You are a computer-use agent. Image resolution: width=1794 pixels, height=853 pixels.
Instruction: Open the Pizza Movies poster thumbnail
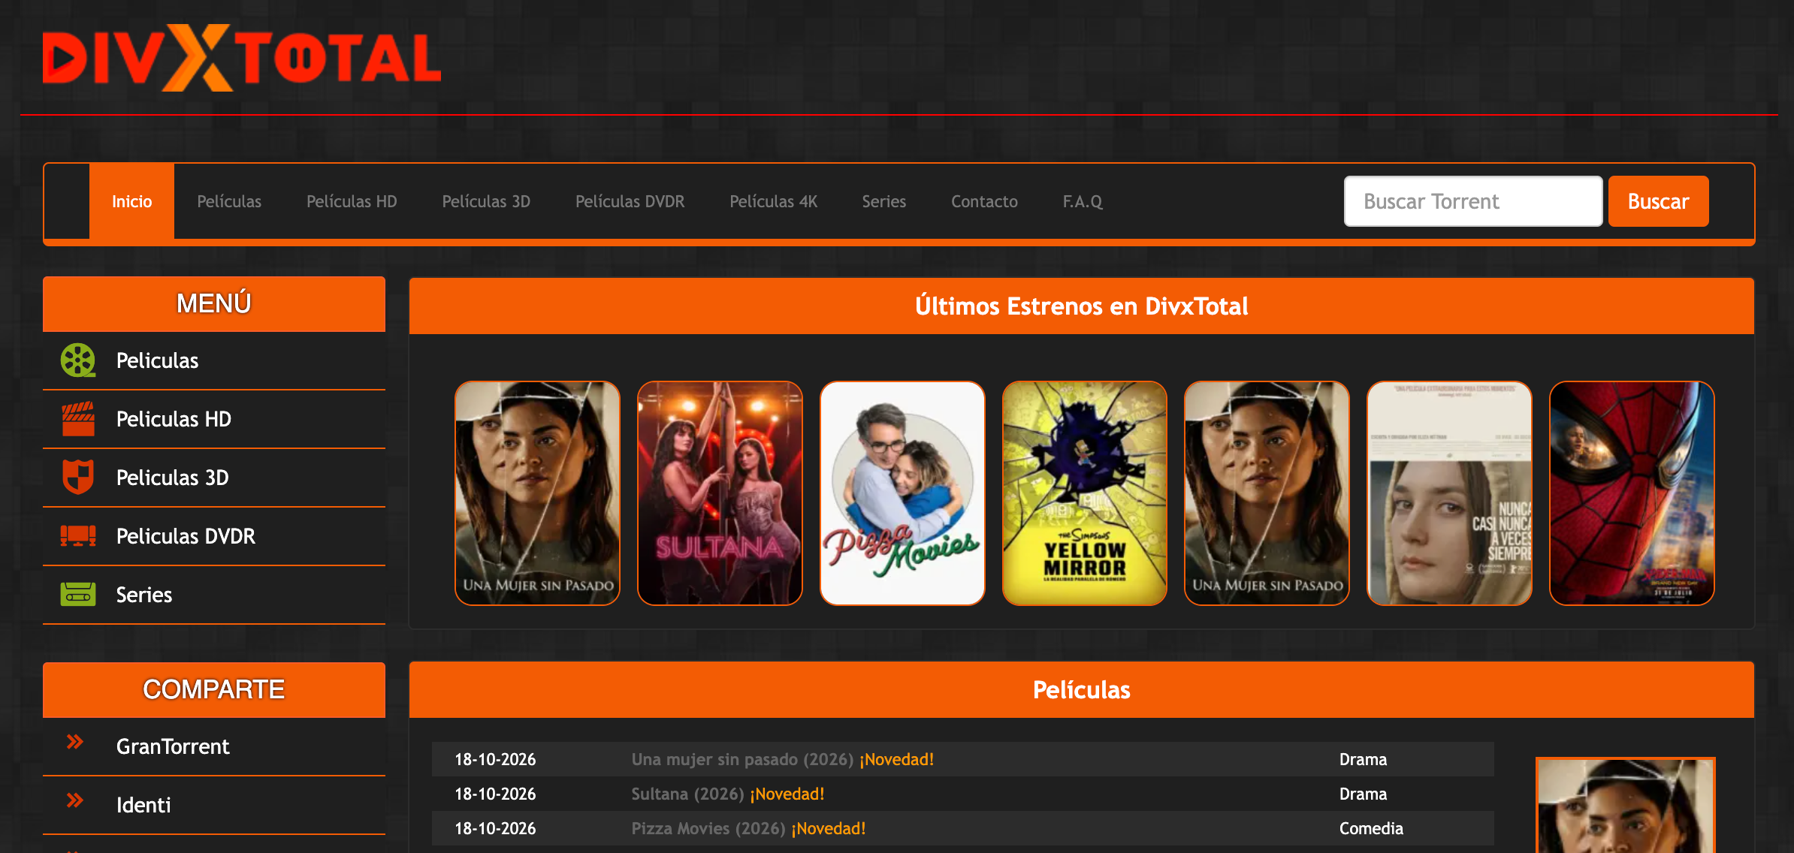[902, 493]
